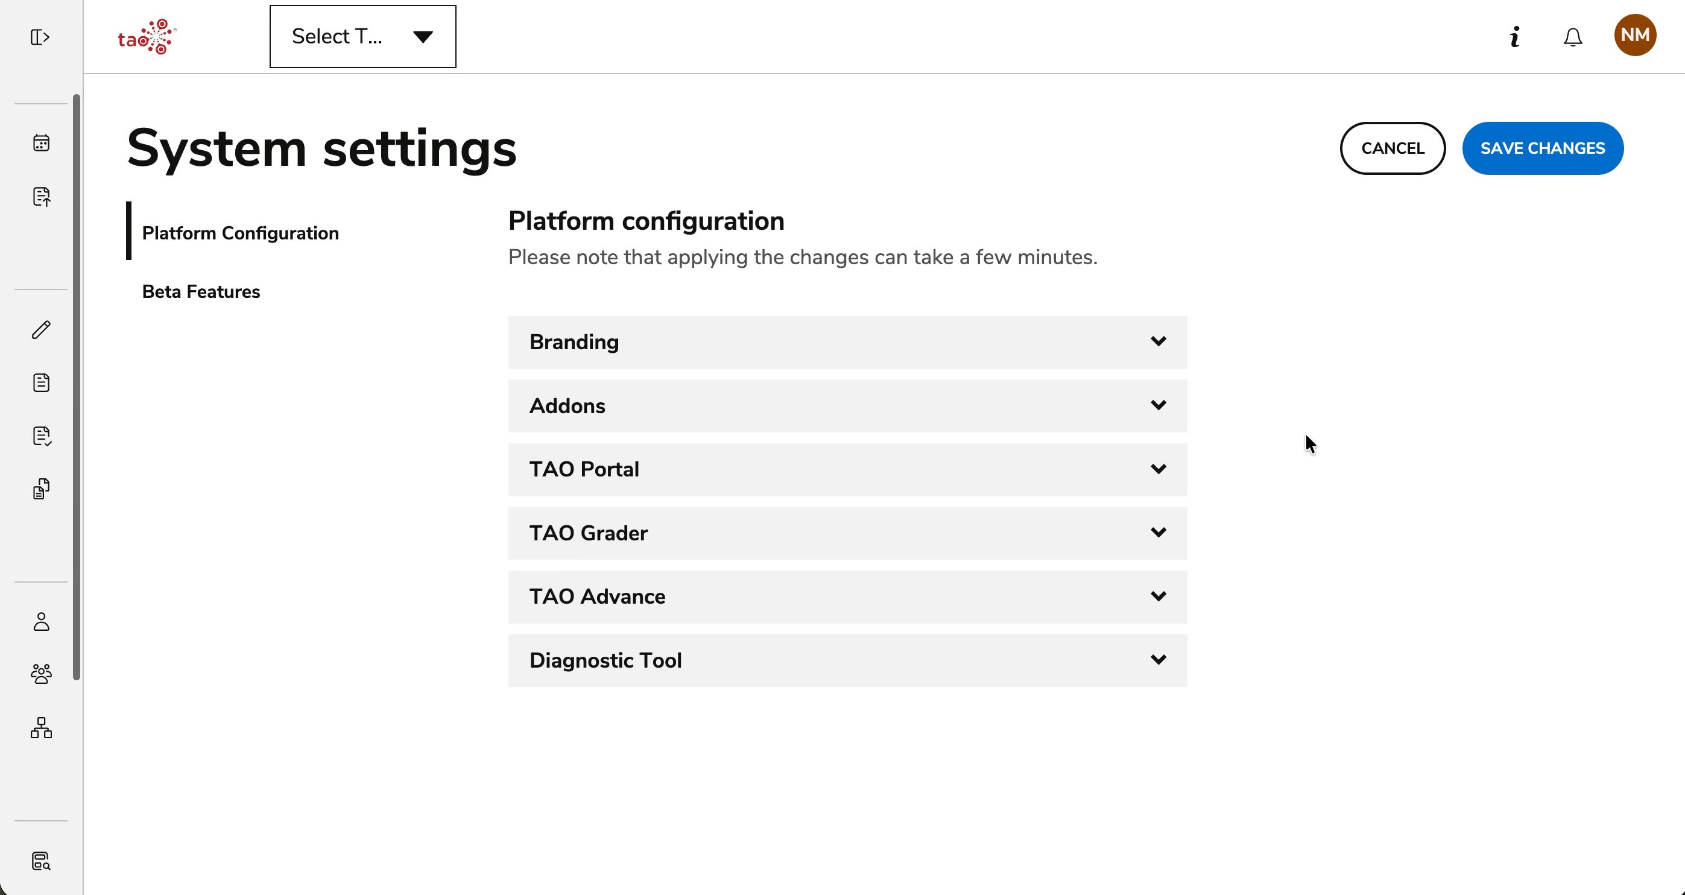Open the user groups icon in the sidebar
This screenshot has height=895, width=1685.
tap(41, 674)
